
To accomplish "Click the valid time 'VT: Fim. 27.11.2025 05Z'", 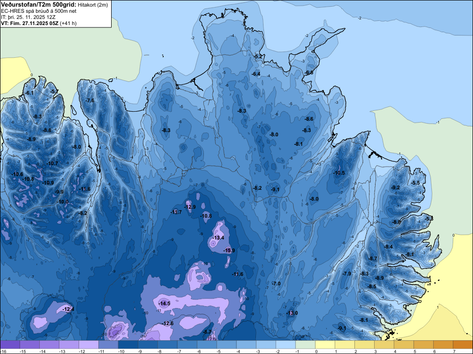I will 29,23.
